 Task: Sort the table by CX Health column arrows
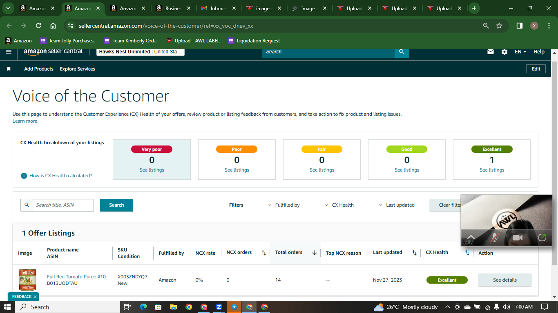[x=467, y=253]
